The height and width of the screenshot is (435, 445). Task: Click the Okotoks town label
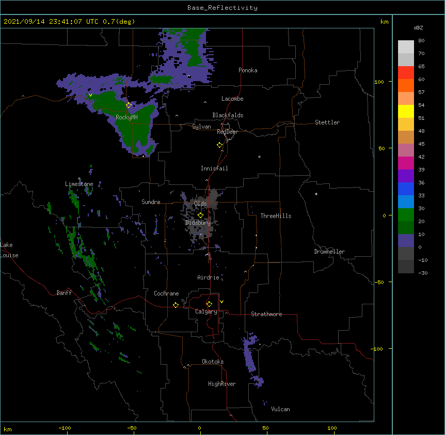(213, 362)
